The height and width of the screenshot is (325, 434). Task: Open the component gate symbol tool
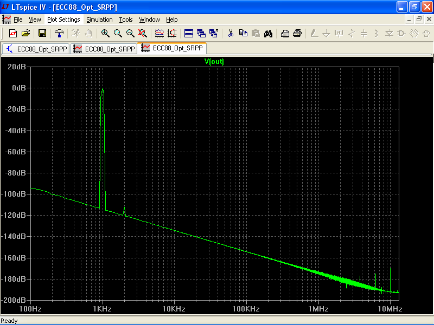point(401,34)
